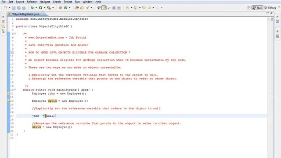The width and height of the screenshot is (281, 158).
Task: Toggle Show Whitespace Characters
Action: [x=119, y=8]
